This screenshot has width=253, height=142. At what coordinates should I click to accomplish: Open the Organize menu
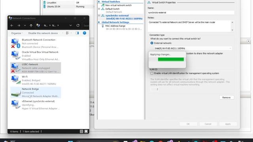pos(17,33)
